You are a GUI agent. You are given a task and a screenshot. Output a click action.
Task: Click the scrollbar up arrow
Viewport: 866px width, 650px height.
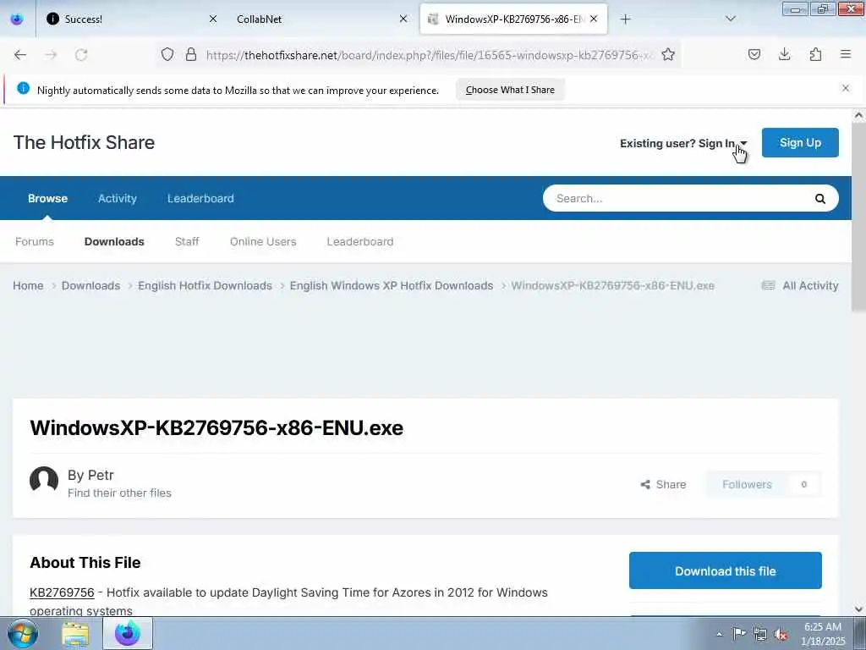[x=858, y=115]
